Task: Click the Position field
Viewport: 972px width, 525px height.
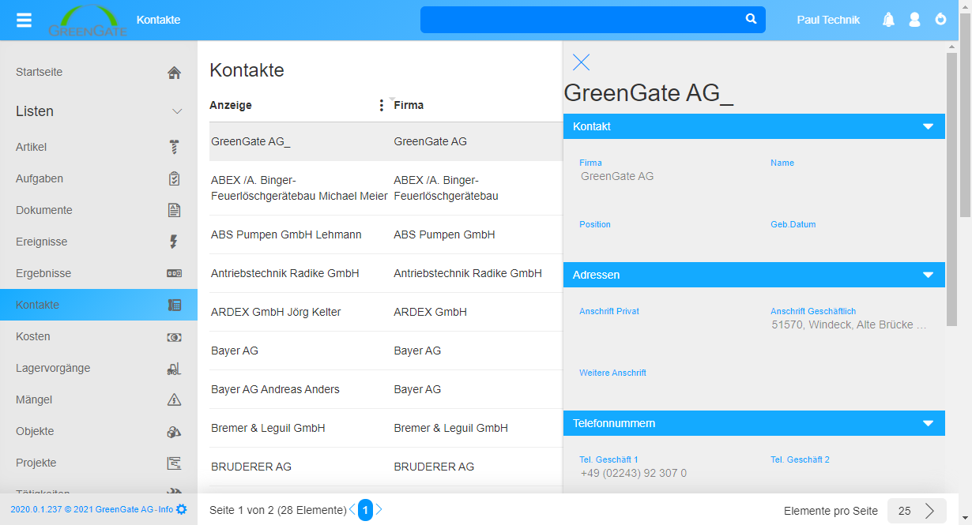Action: pos(667,238)
